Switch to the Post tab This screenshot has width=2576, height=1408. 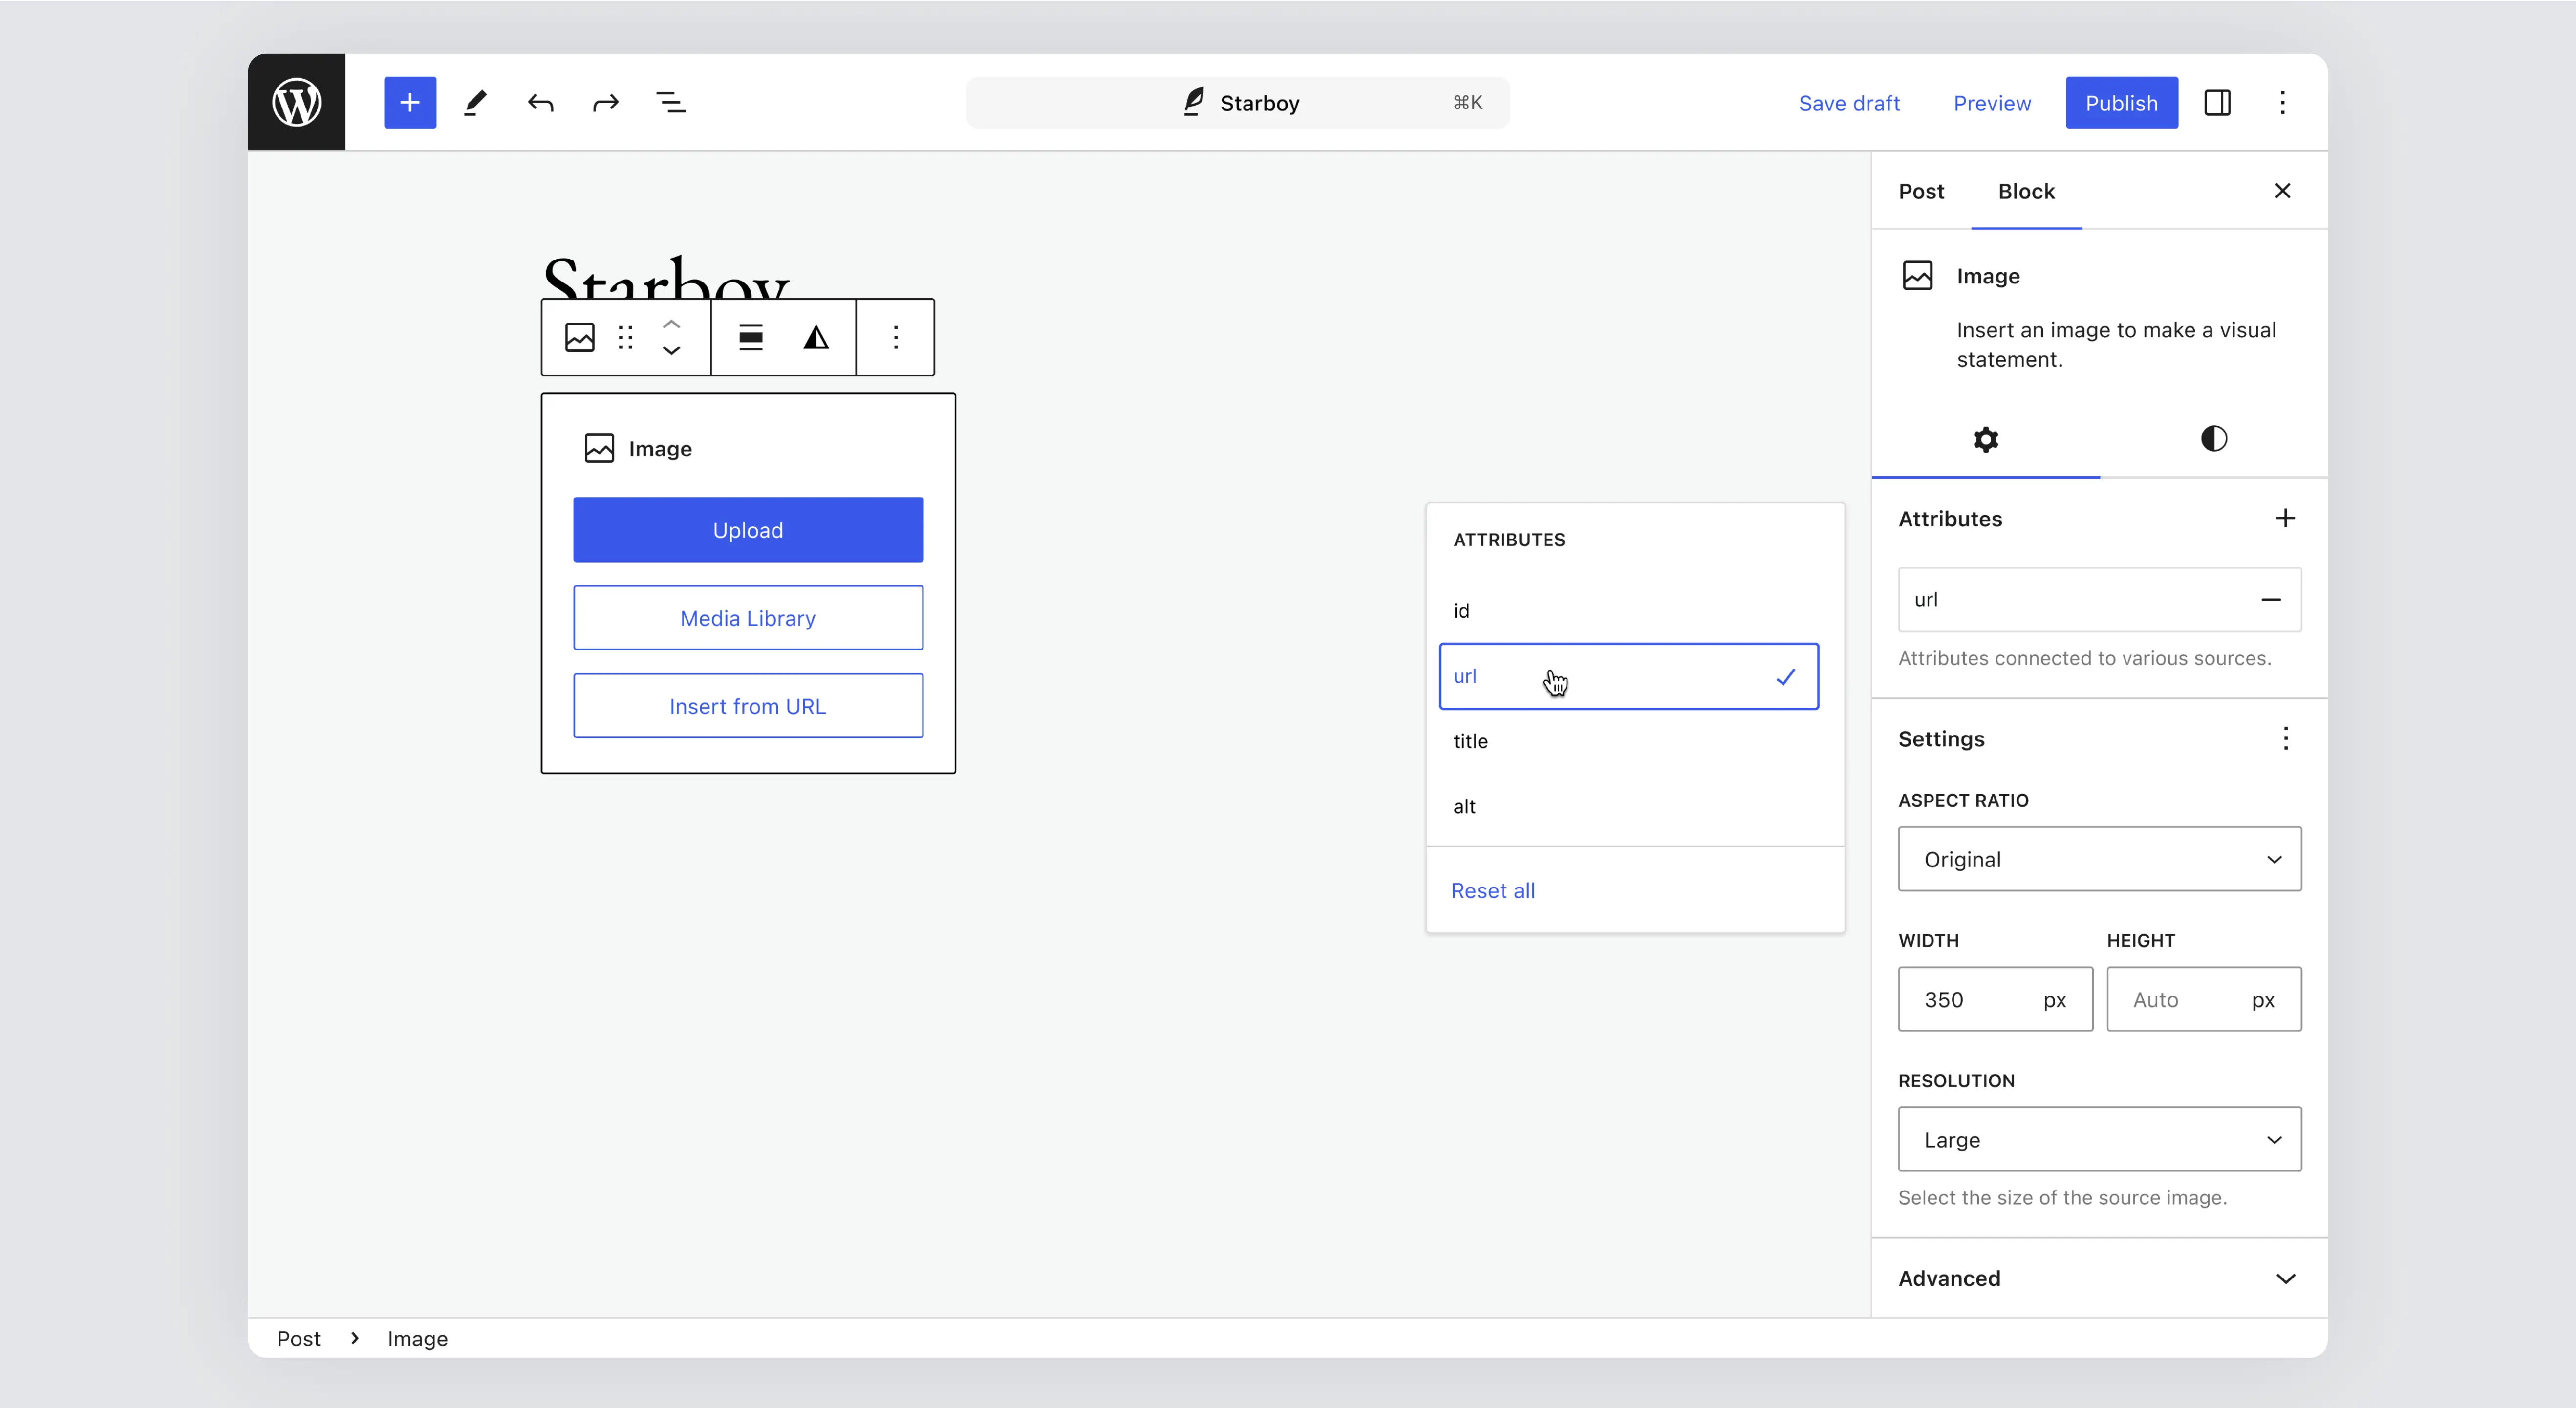tap(1921, 191)
